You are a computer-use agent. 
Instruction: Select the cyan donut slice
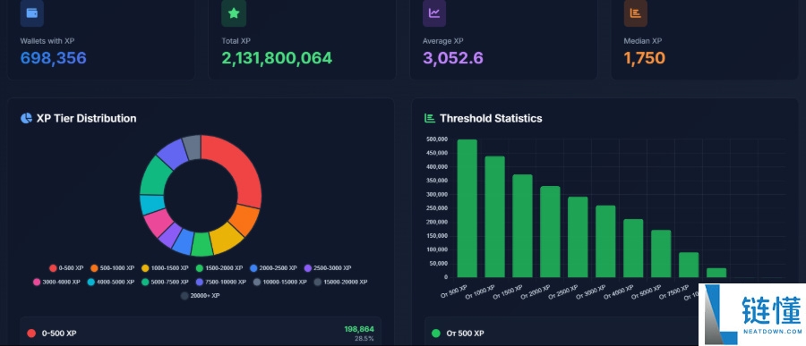[151, 205]
